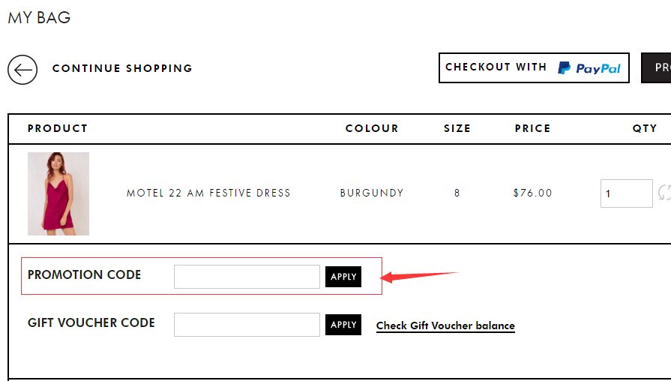This screenshot has height=381, width=671.
Task: Click the circled back arrow icon
Action: coord(22,69)
